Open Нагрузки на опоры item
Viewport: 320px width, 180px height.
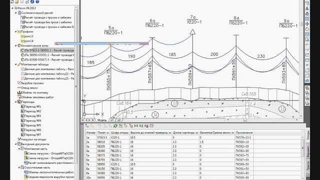pos(32,139)
